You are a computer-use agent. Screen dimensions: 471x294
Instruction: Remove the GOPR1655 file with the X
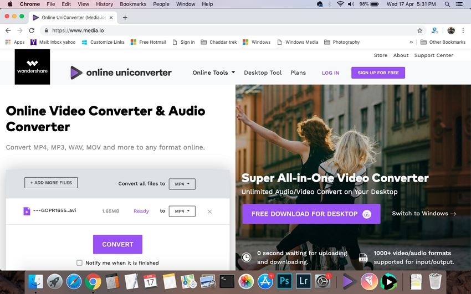pos(209,212)
